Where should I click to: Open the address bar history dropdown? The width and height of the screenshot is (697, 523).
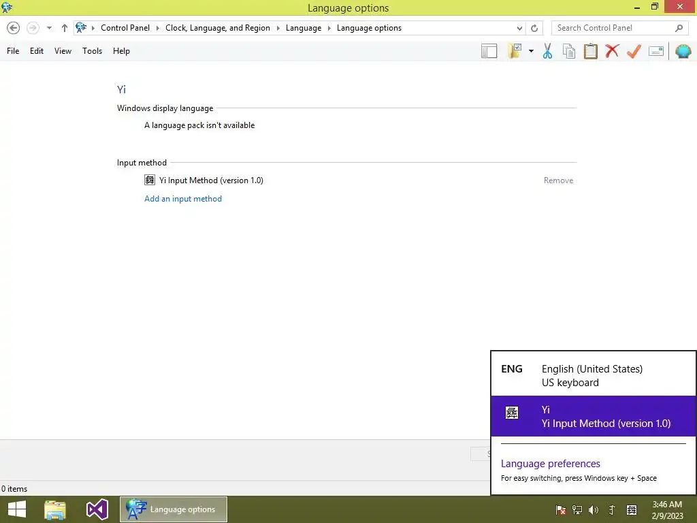(x=519, y=28)
